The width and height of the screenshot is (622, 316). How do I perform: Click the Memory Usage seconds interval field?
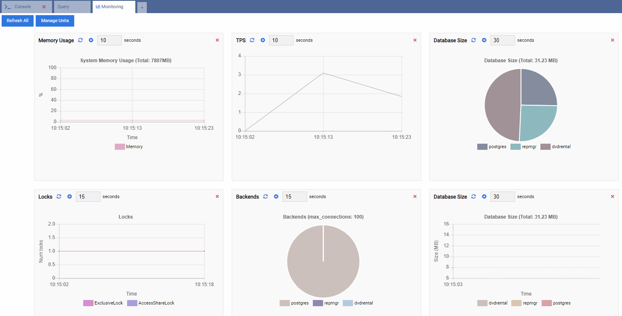point(109,40)
